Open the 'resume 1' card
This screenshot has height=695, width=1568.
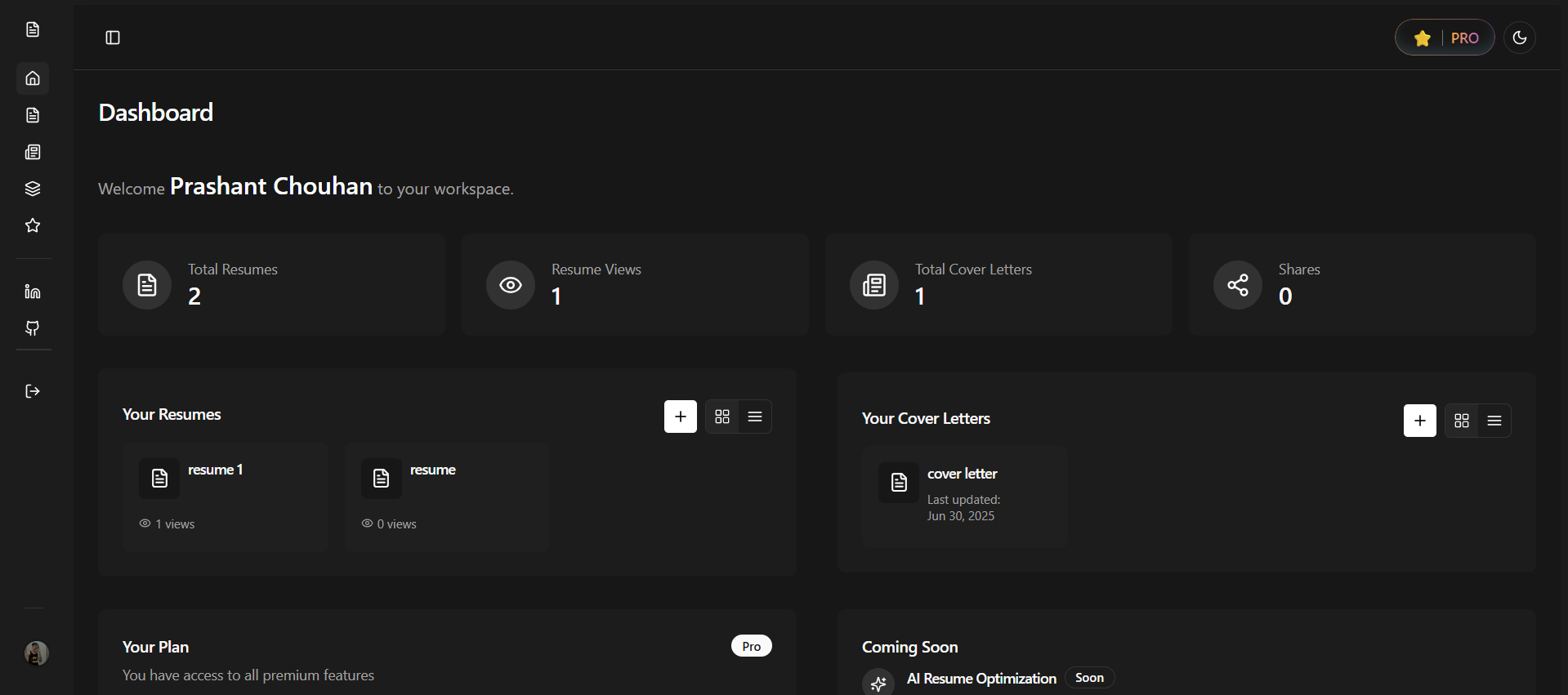226,497
